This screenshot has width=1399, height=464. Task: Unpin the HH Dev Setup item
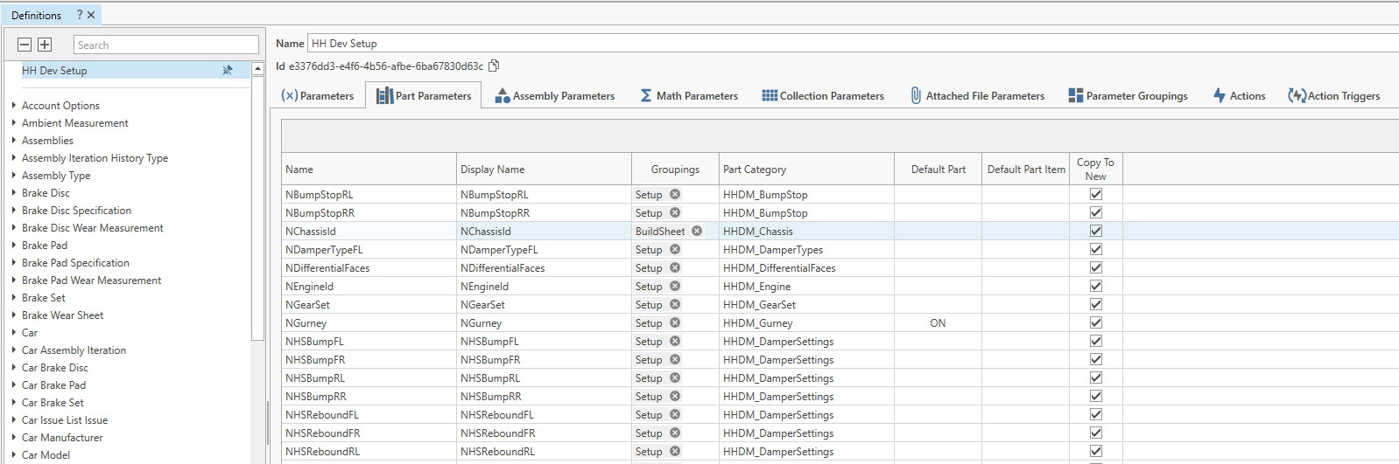coord(228,70)
